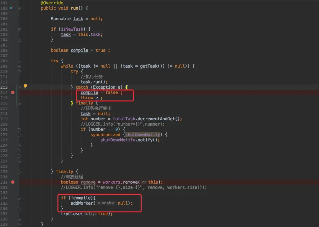Viewport: 319px width, 227px height.
Task: Click the run() method name on line 198
Action: coord(74,8)
